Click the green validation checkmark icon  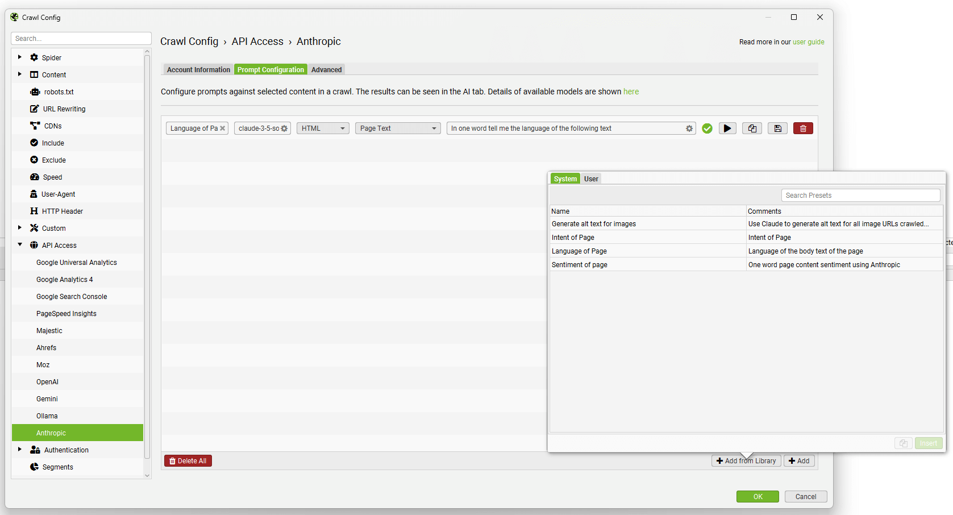click(x=707, y=128)
